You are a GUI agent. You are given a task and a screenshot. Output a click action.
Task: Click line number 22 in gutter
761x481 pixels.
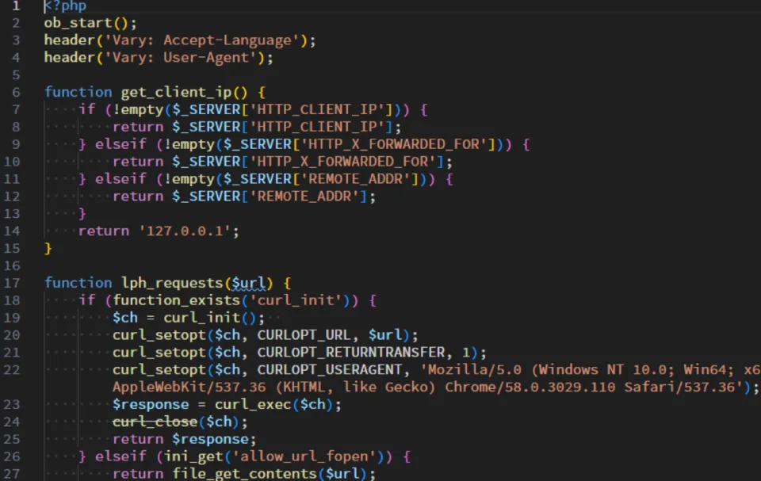(12, 370)
